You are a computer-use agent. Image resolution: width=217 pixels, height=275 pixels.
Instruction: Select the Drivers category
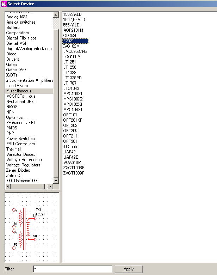(13, 59)
